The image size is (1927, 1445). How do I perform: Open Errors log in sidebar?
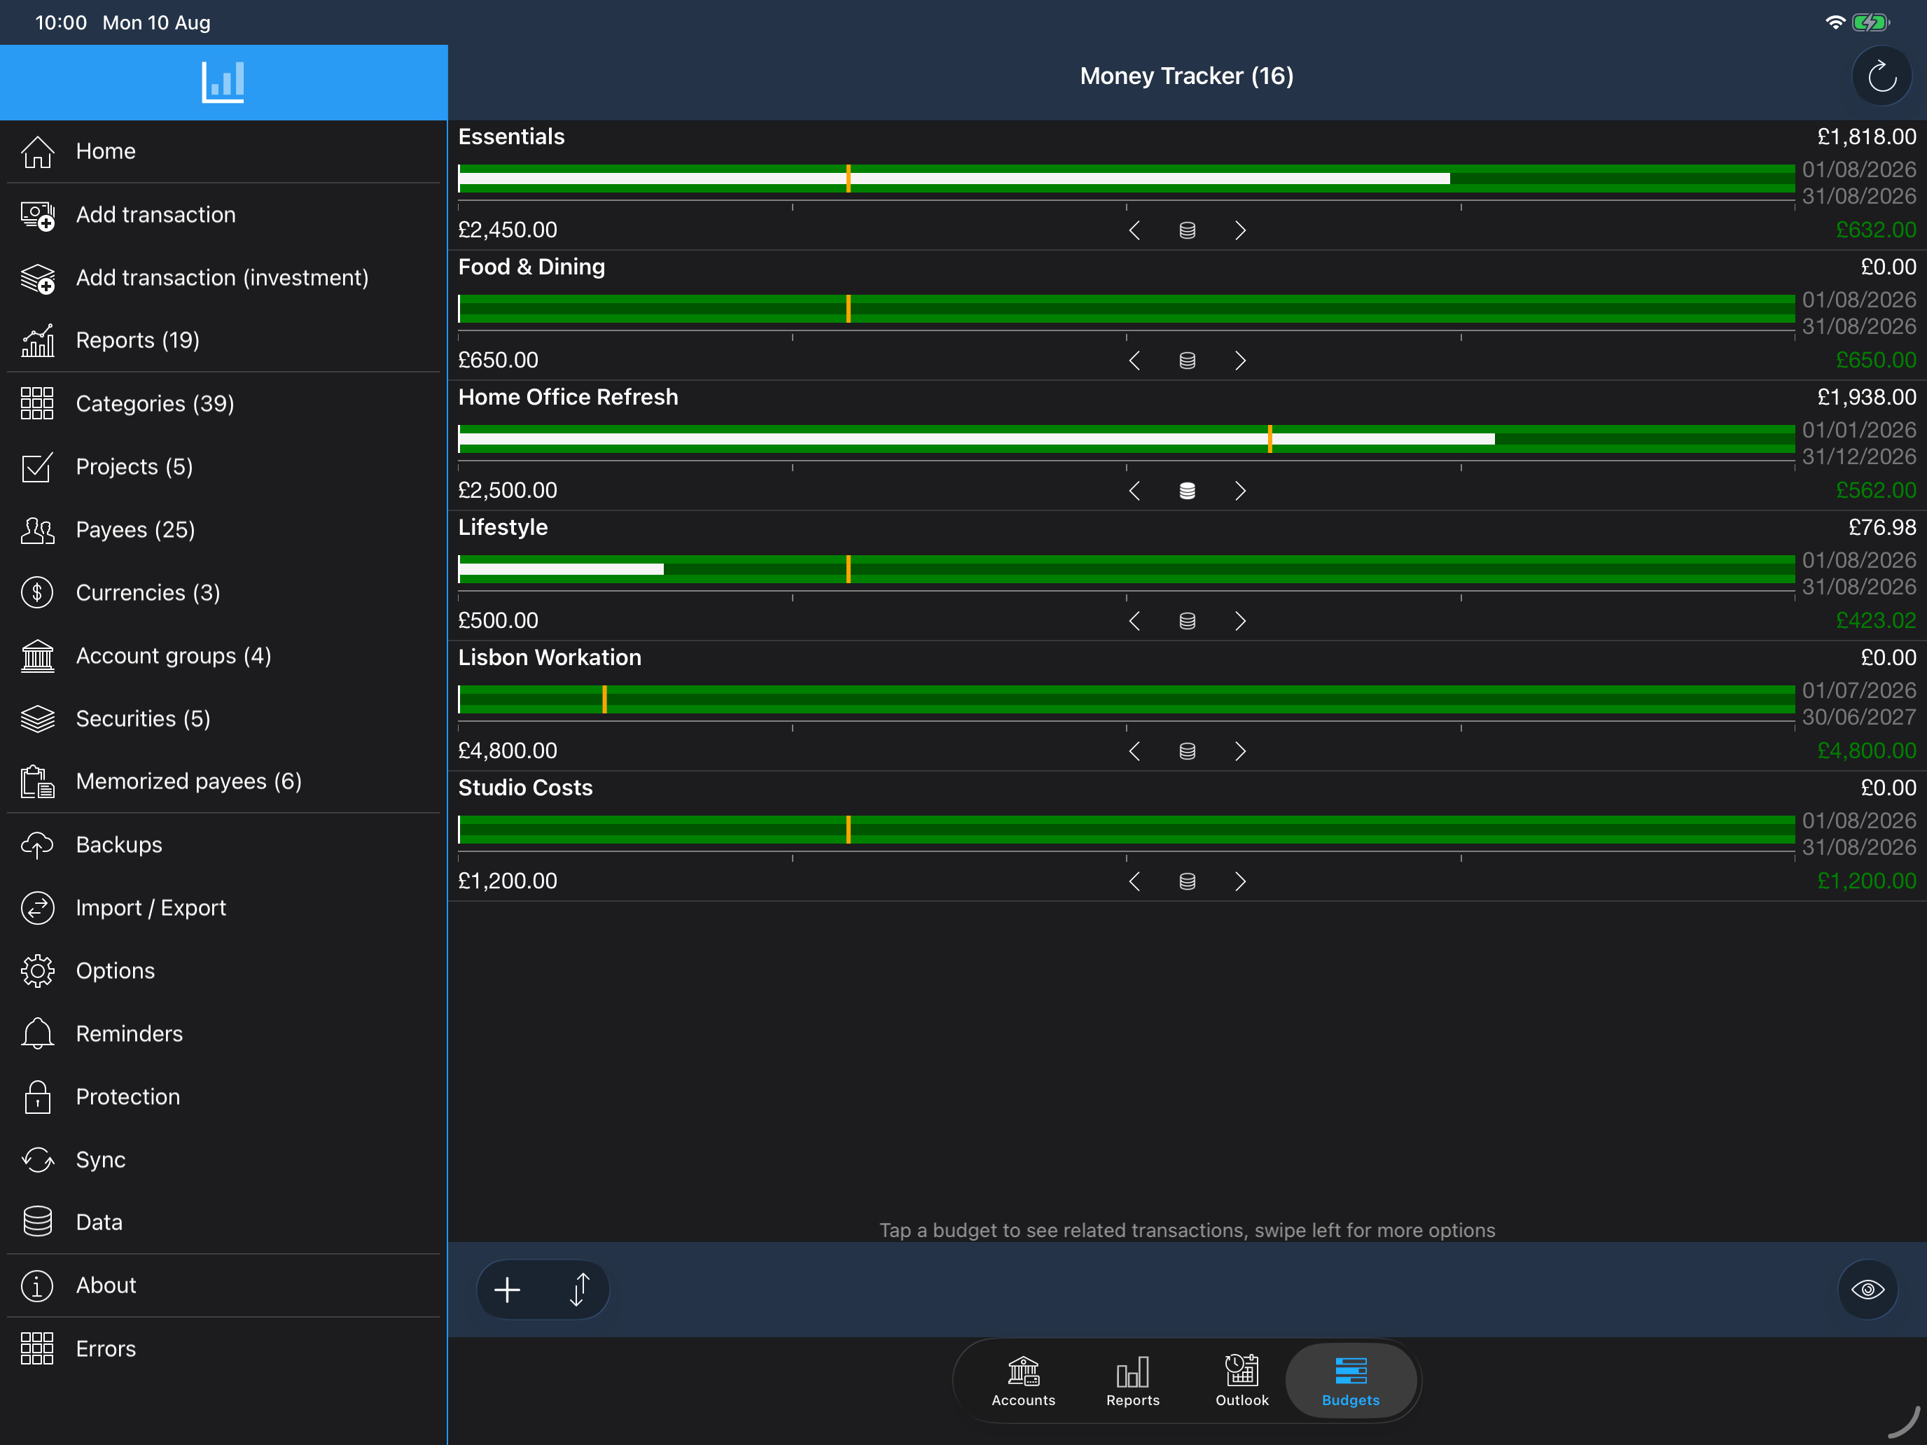coord(223,1348)
